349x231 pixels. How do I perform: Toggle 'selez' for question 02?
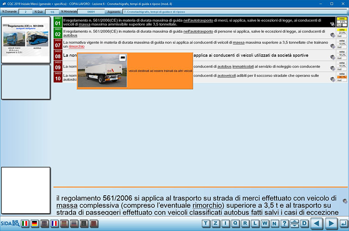click(342, 29)
